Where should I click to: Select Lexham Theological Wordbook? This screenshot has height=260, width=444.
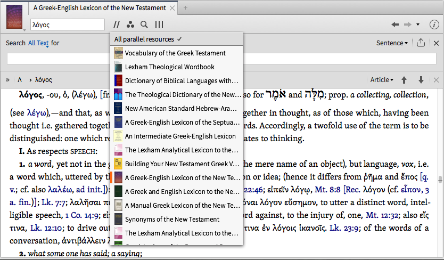pyautogui.click(x=176, y=67)
